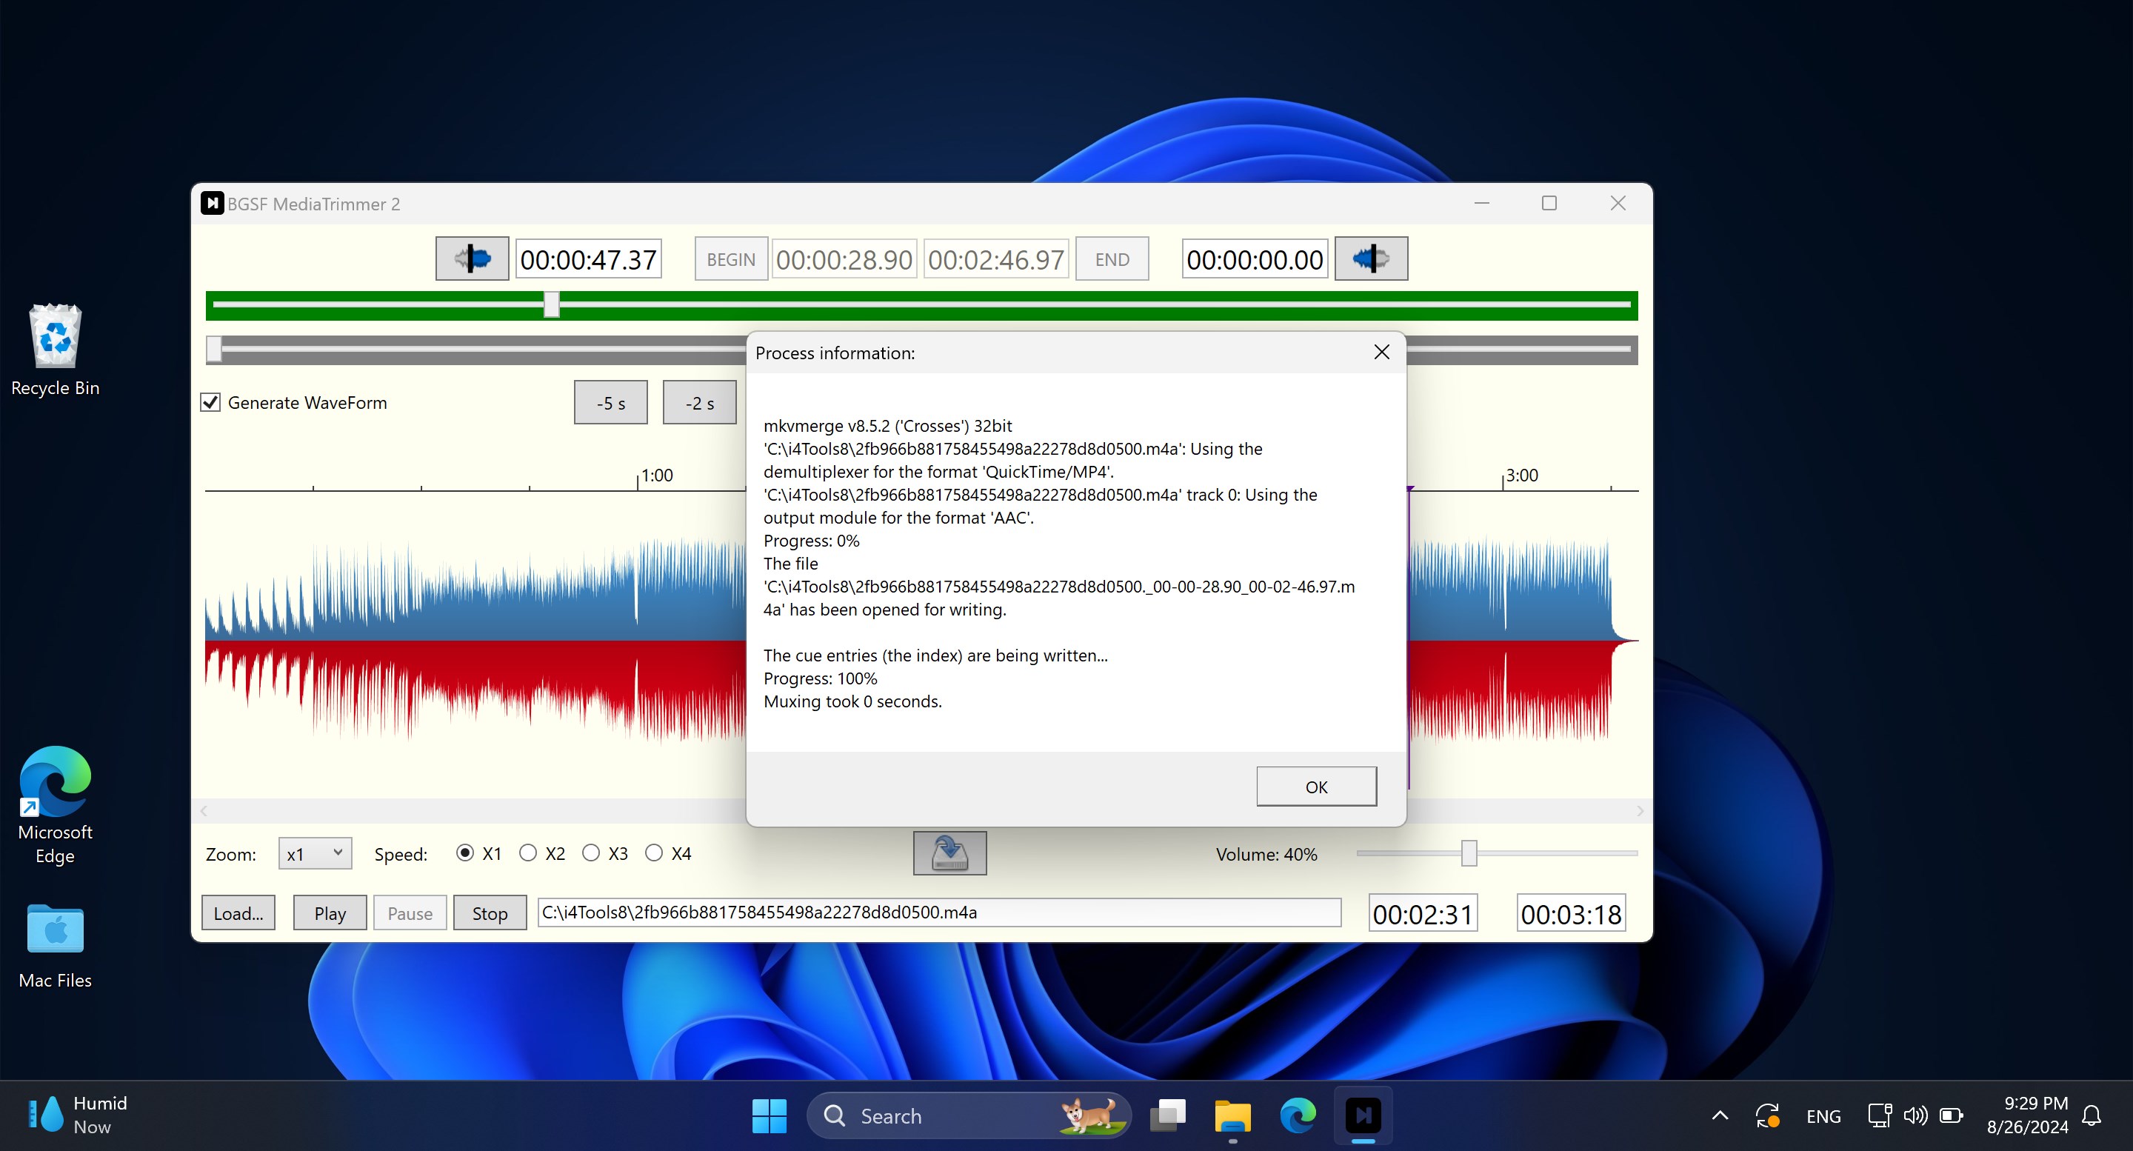
Task: Click the save trimmed file icon
Action: point(949,853)
